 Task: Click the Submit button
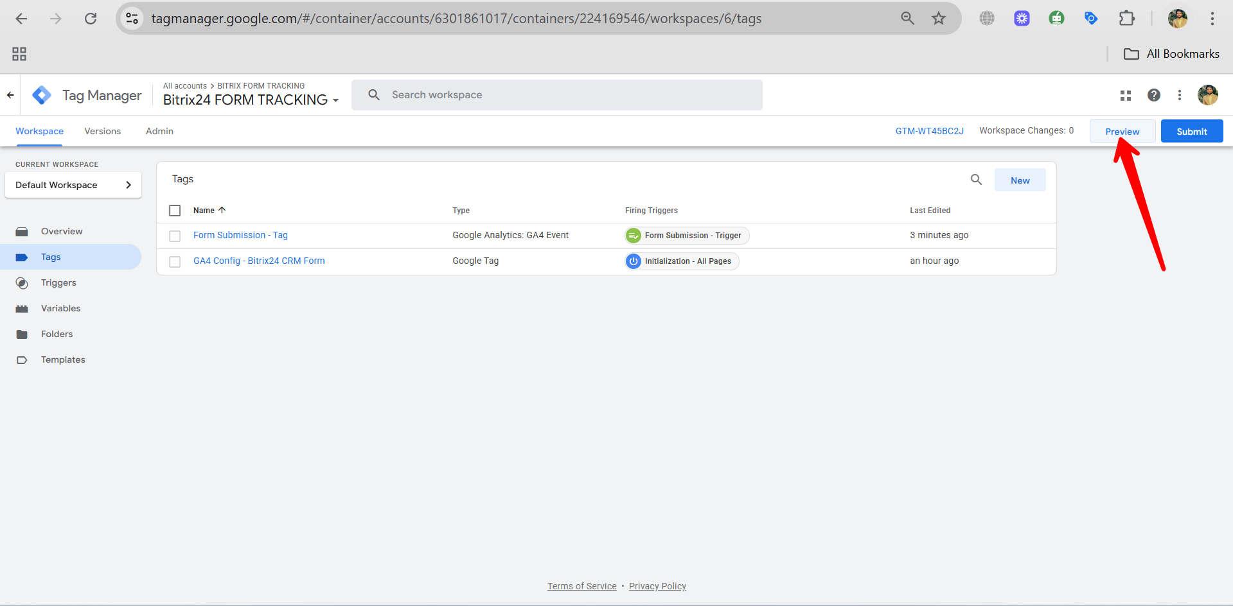pos(1192,131)
